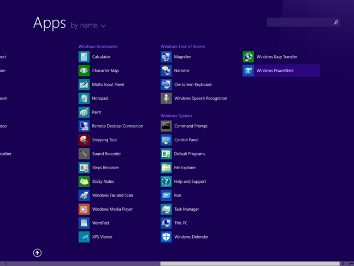Open the Magnifier icon
The image size is (354, 266).
166,57
